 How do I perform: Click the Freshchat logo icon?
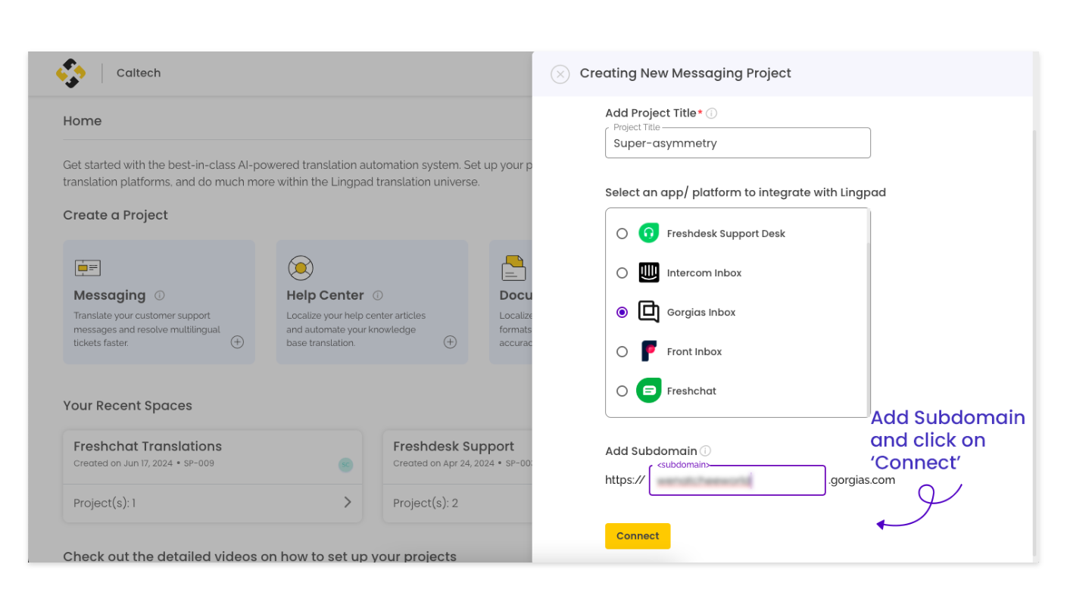point(649,391)
